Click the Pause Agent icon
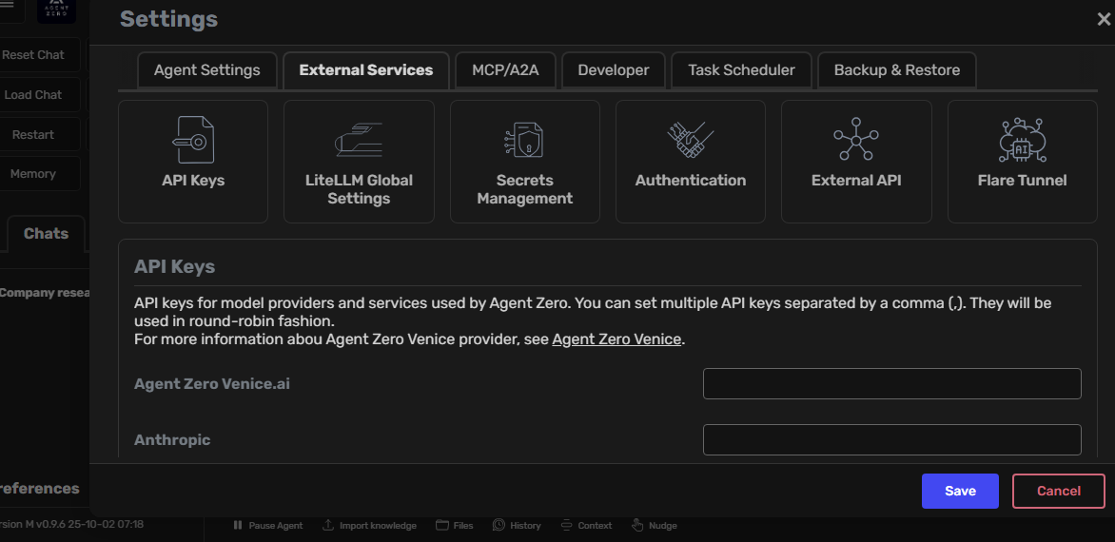1115x542 pixels. click(x=239, y=525)
